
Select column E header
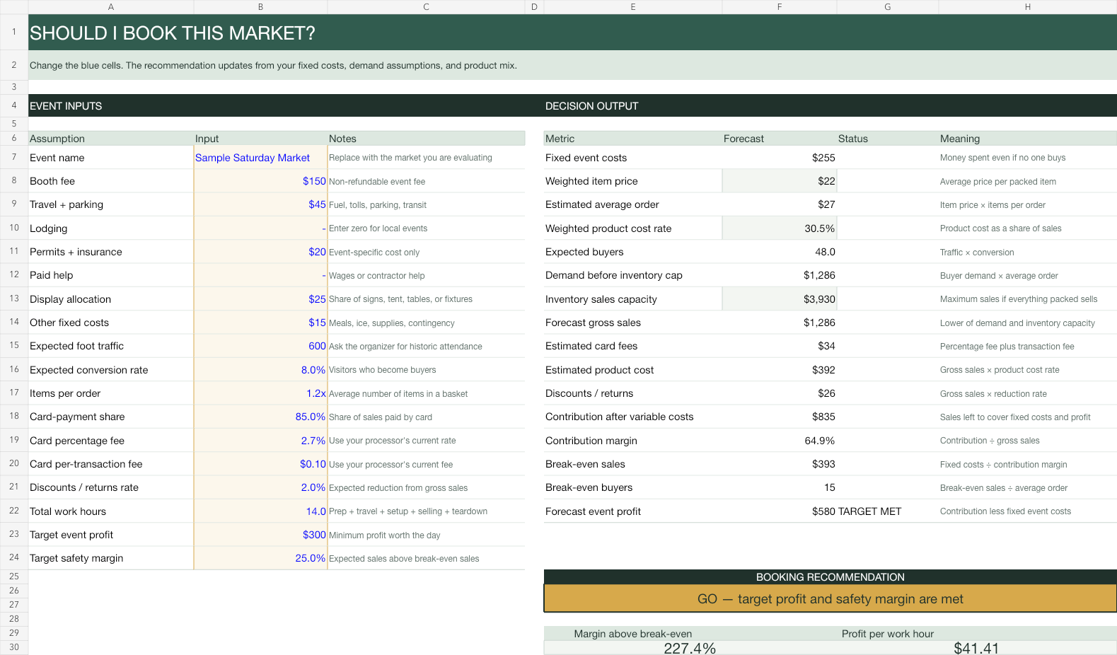(x=633, y=7)
